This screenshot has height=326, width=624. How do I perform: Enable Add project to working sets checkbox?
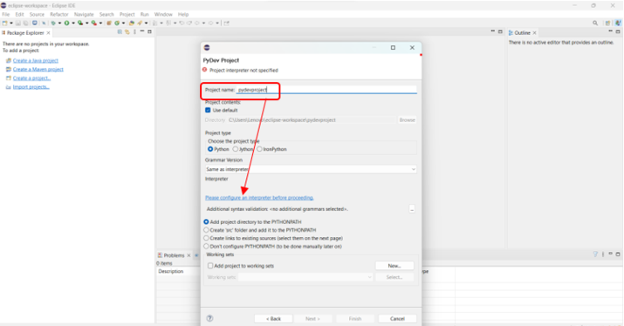[210, 266]
